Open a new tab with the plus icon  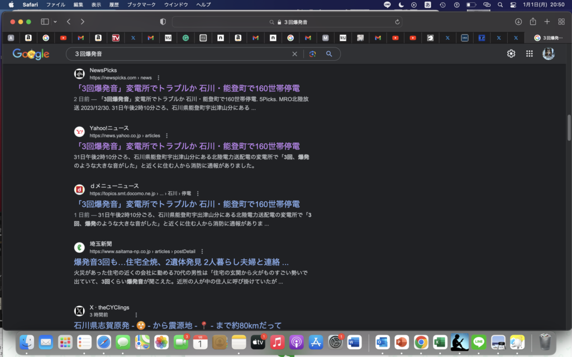[547, 21]
